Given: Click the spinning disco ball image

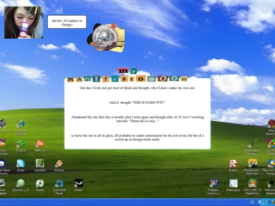Looking at the screenshot, I should pos(105,38).
